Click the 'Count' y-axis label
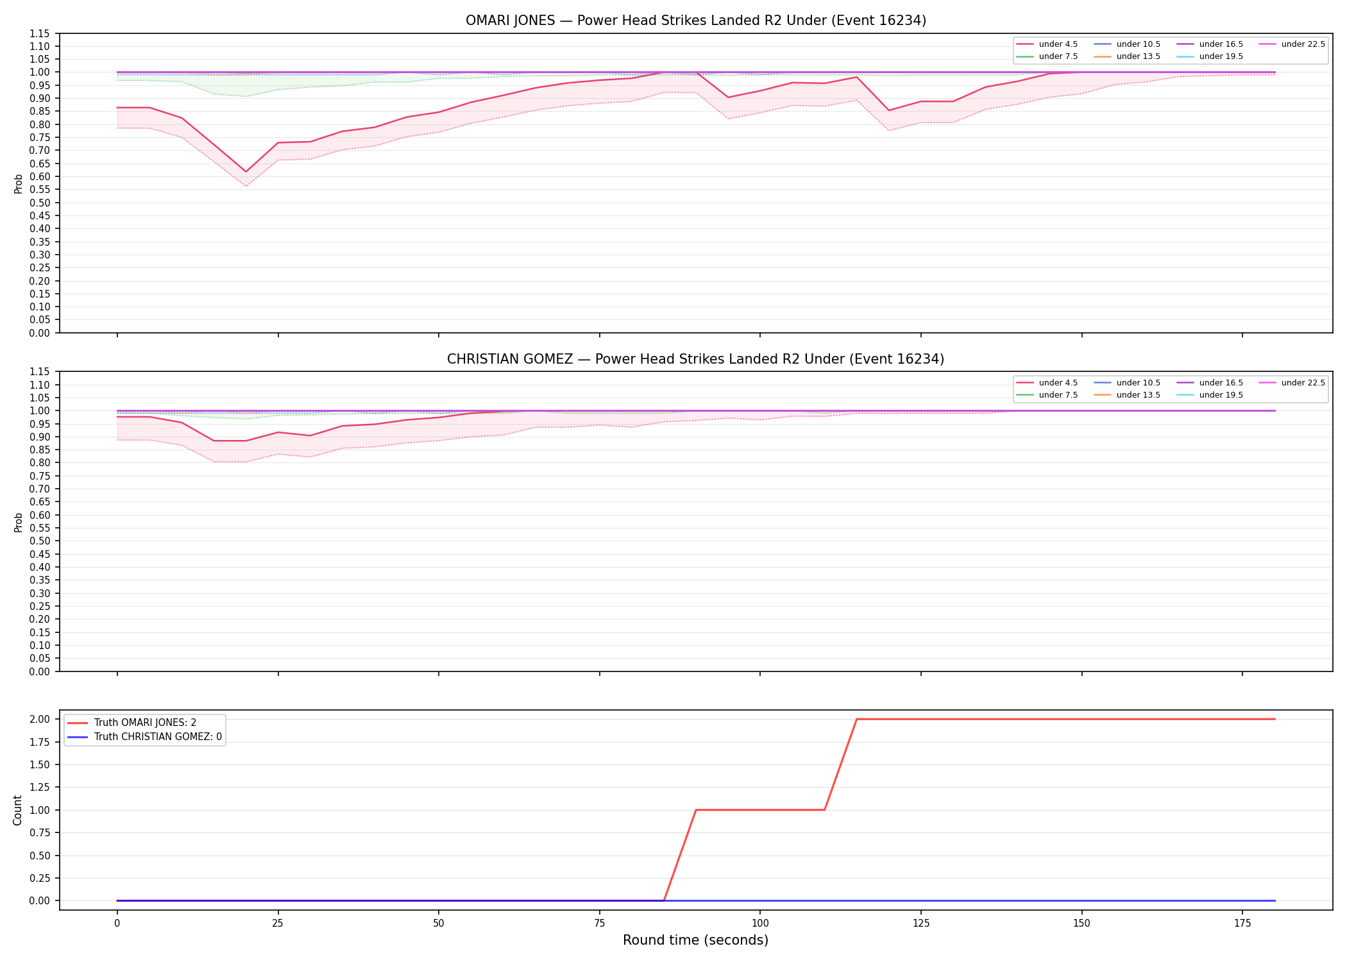Image resolution: width=1347 pixels, height=962 pixels. (x=17, y=810)
